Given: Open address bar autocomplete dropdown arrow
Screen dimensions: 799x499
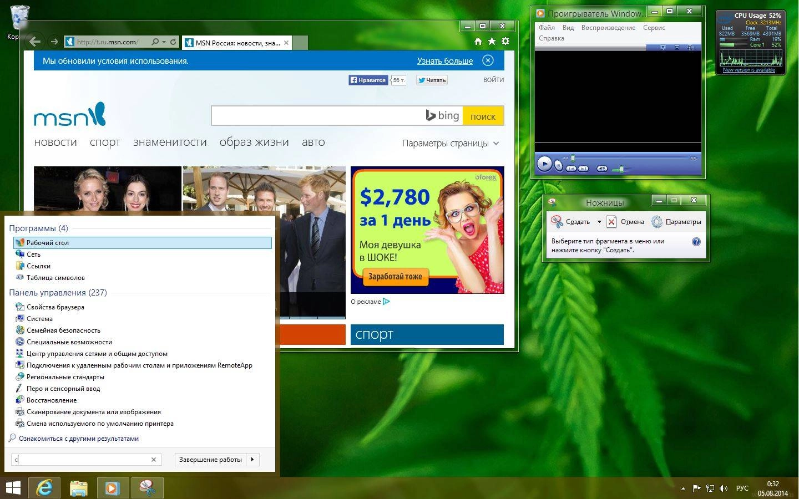Looking at the screenshot, I should (164, 42).
